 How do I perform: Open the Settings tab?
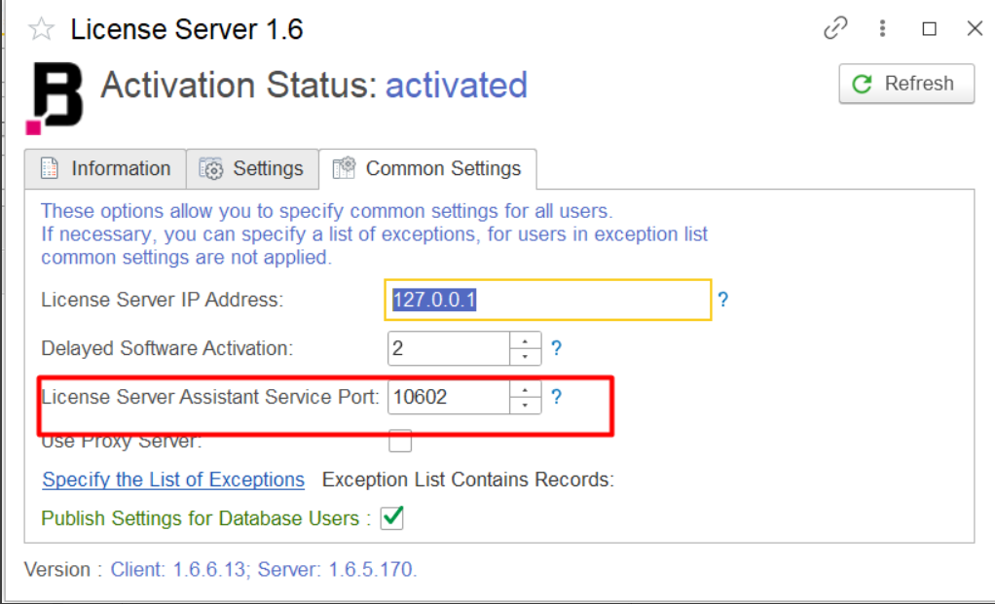[x=253, y=169]
